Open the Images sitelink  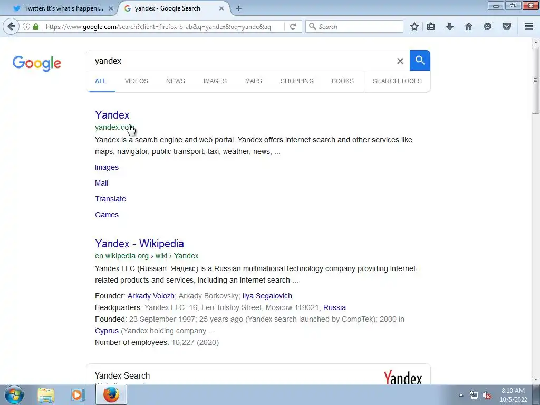tap(107, 167)
